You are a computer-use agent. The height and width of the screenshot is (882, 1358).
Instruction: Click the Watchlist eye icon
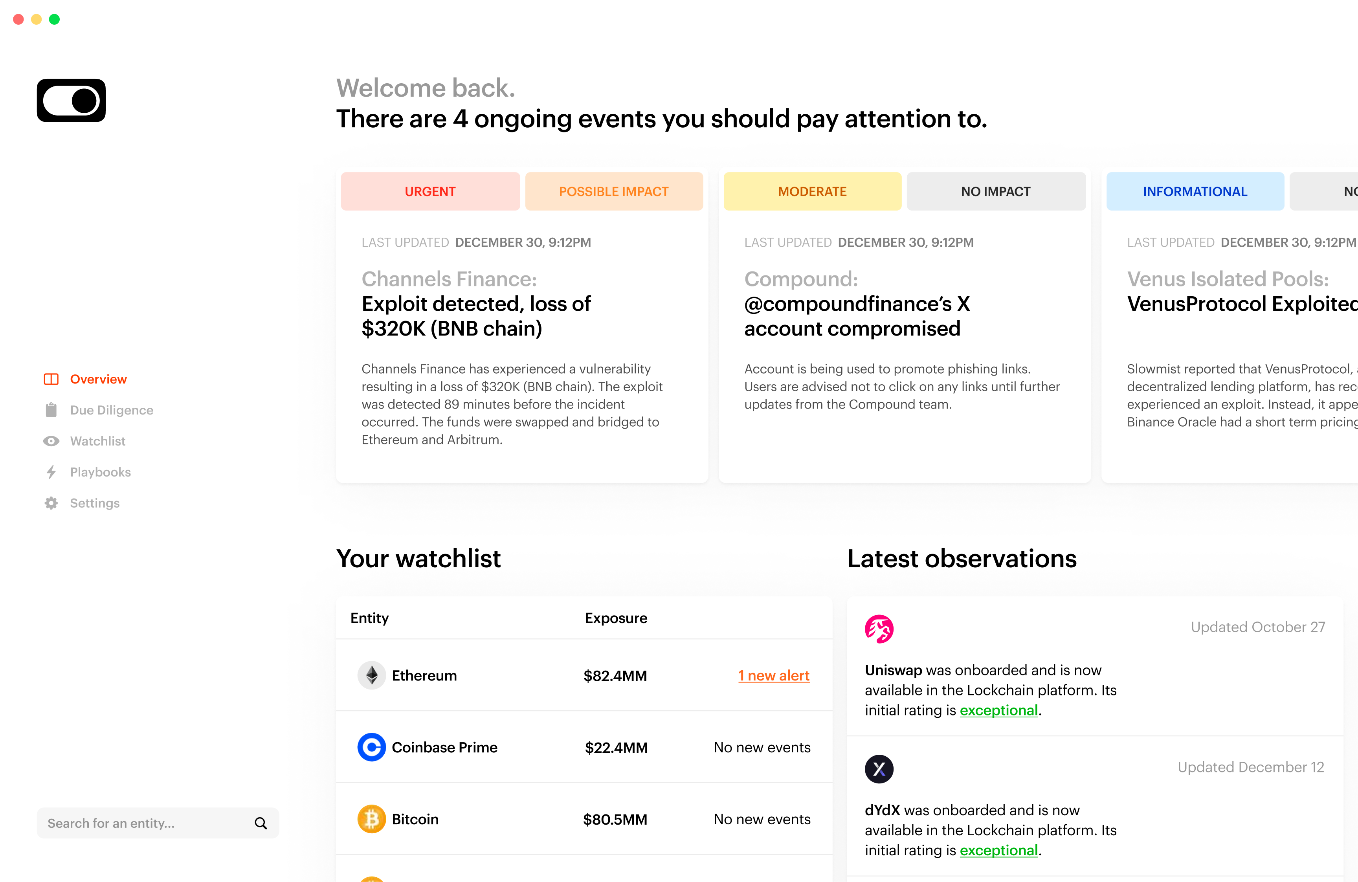click(51, 441)
